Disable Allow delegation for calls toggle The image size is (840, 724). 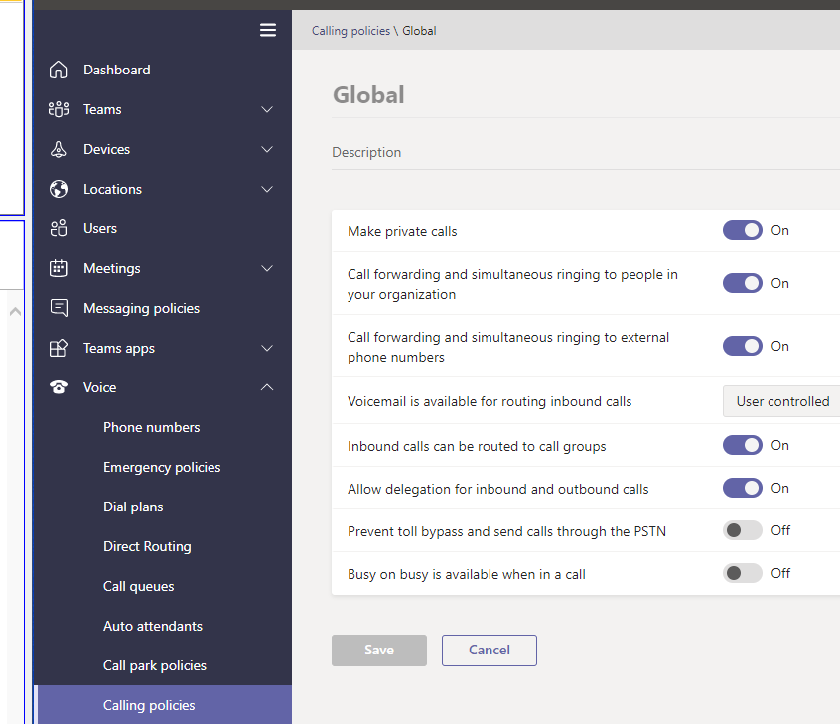[x=742, y=488]
